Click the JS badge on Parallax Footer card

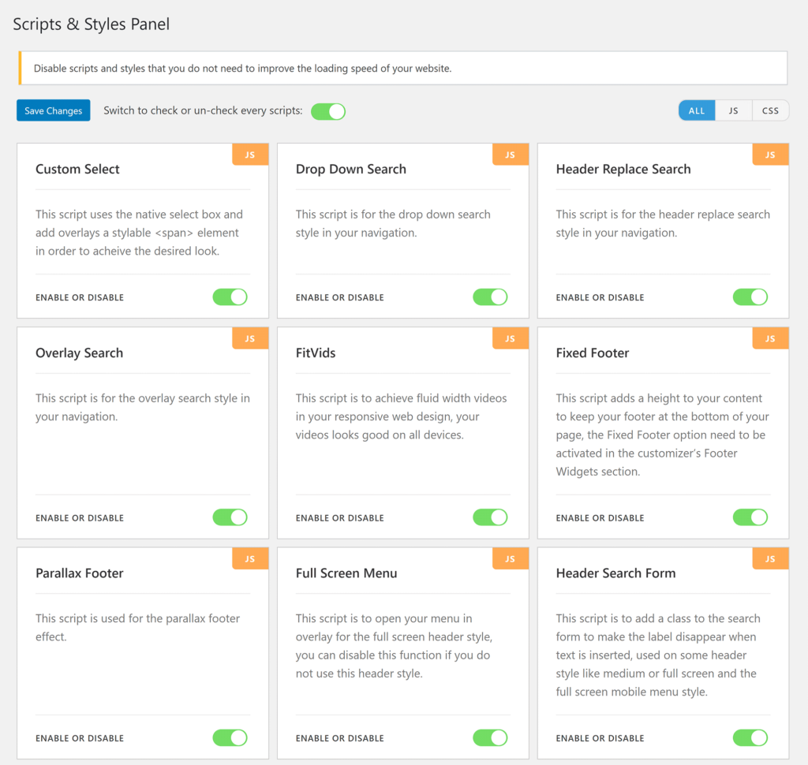point(250,559)
